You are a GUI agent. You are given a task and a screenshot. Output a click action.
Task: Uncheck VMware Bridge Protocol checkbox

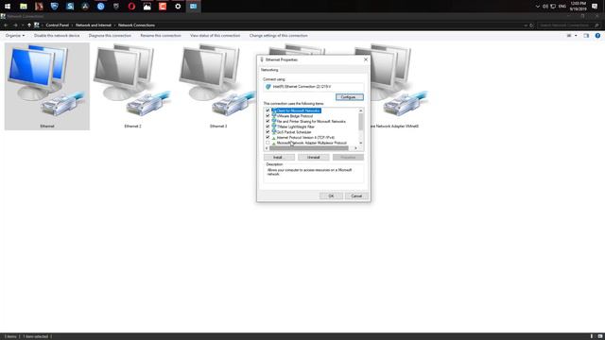pos(268,116)
